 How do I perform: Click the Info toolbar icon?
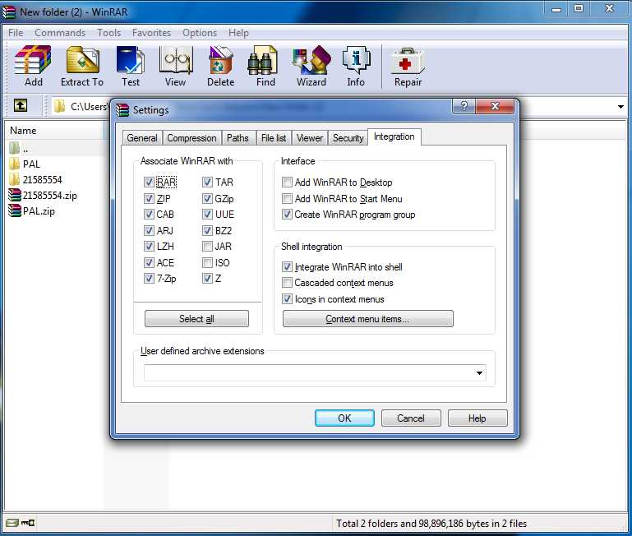(x=357, y=61)
